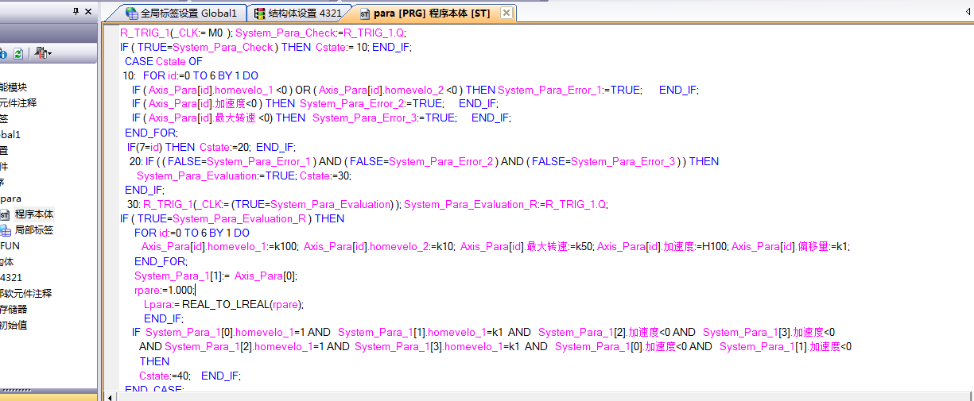Open 程序本体 in the project tree

coord(34,214)
